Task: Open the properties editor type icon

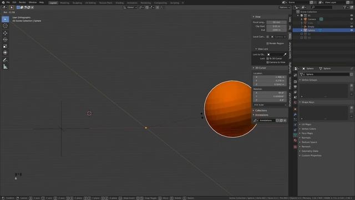Action: (x=296, y=68)
